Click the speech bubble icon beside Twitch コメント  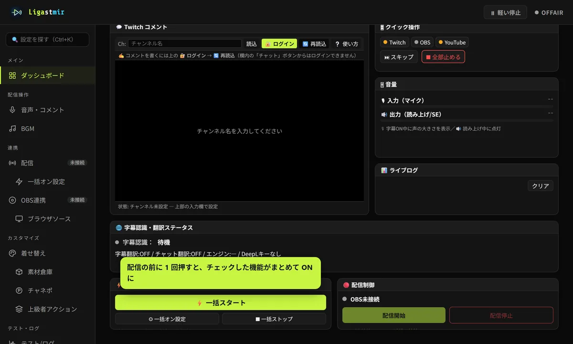(x=119, y=27)
